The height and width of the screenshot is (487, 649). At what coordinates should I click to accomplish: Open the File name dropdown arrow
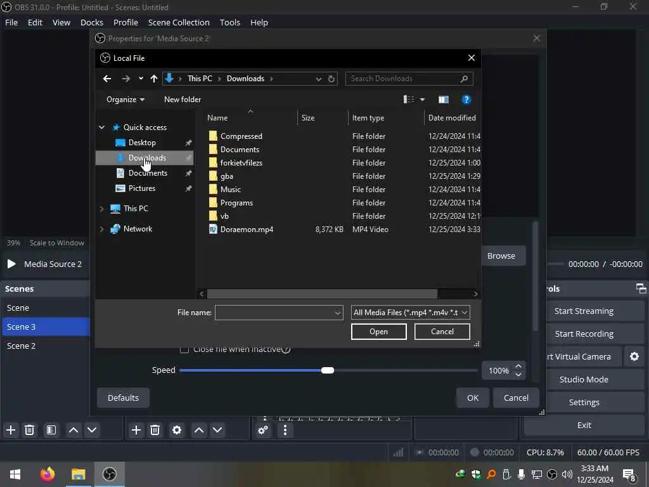(338, 313)
